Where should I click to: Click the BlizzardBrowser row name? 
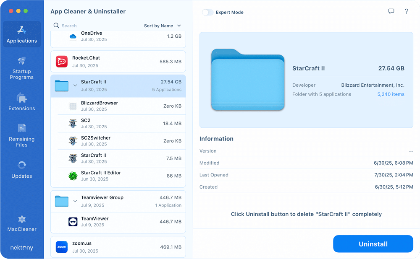[100, 103]
